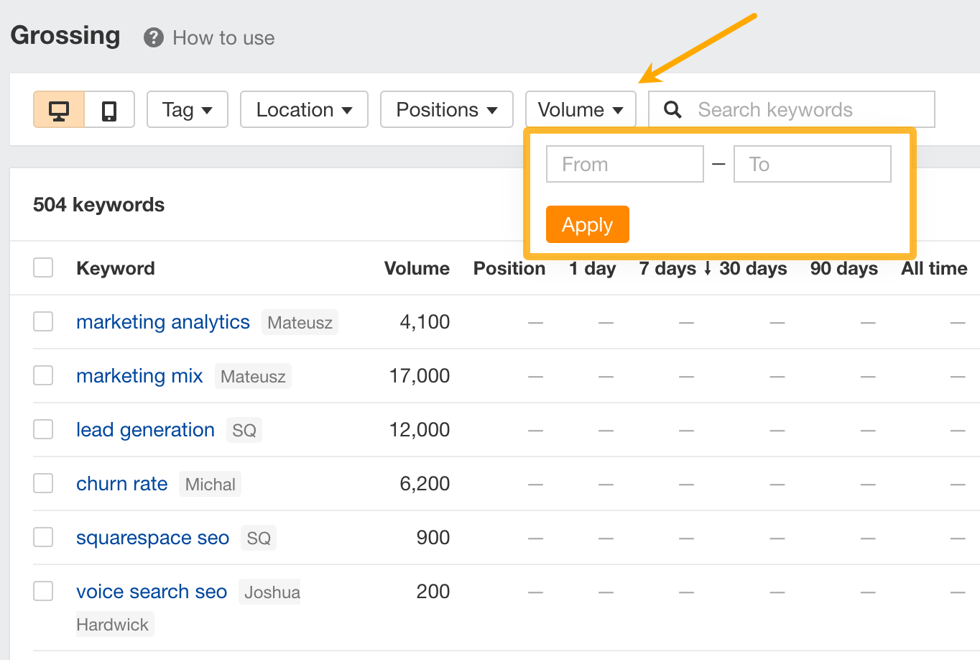980x660 pixels.
Task: Click the SQ tag on lead generation
Action: [244, 430]
